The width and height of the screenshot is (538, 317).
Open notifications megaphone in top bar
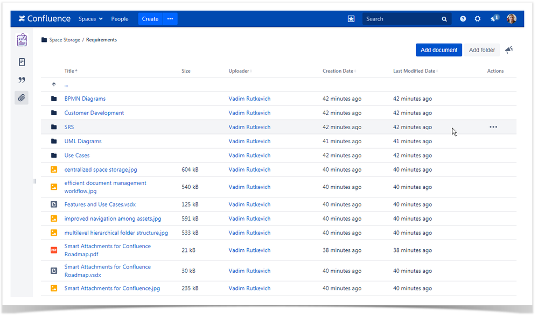tap(494, 18)
